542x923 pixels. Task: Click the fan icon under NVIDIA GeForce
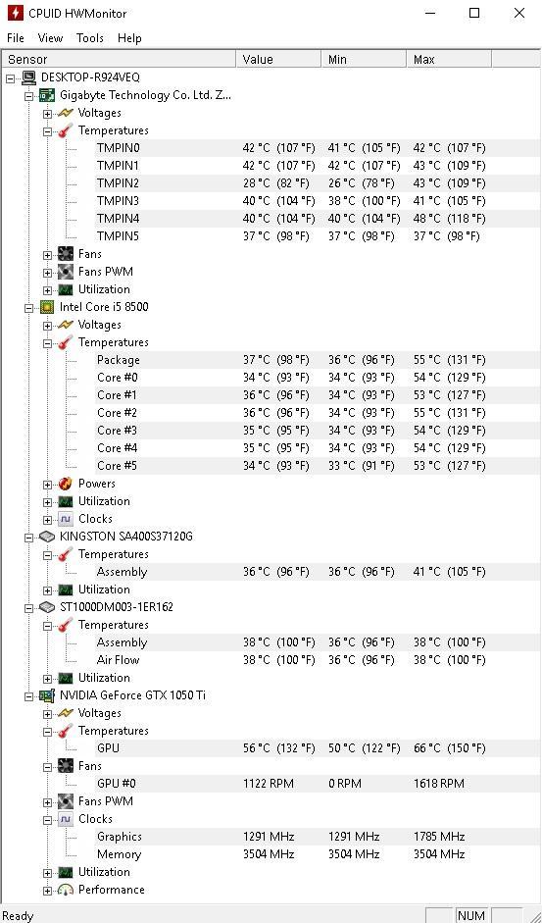66,766
